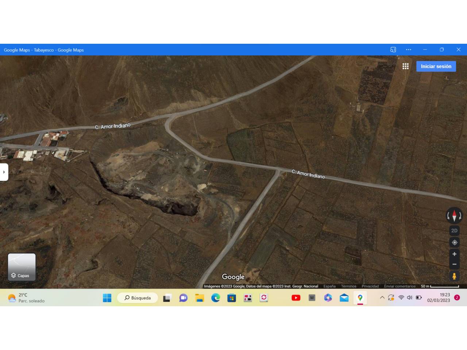This screenshot has height=350, width=467.
Task: Open the red-and-white app icon to the right of Microsoft Store
Action: point(248,298)
